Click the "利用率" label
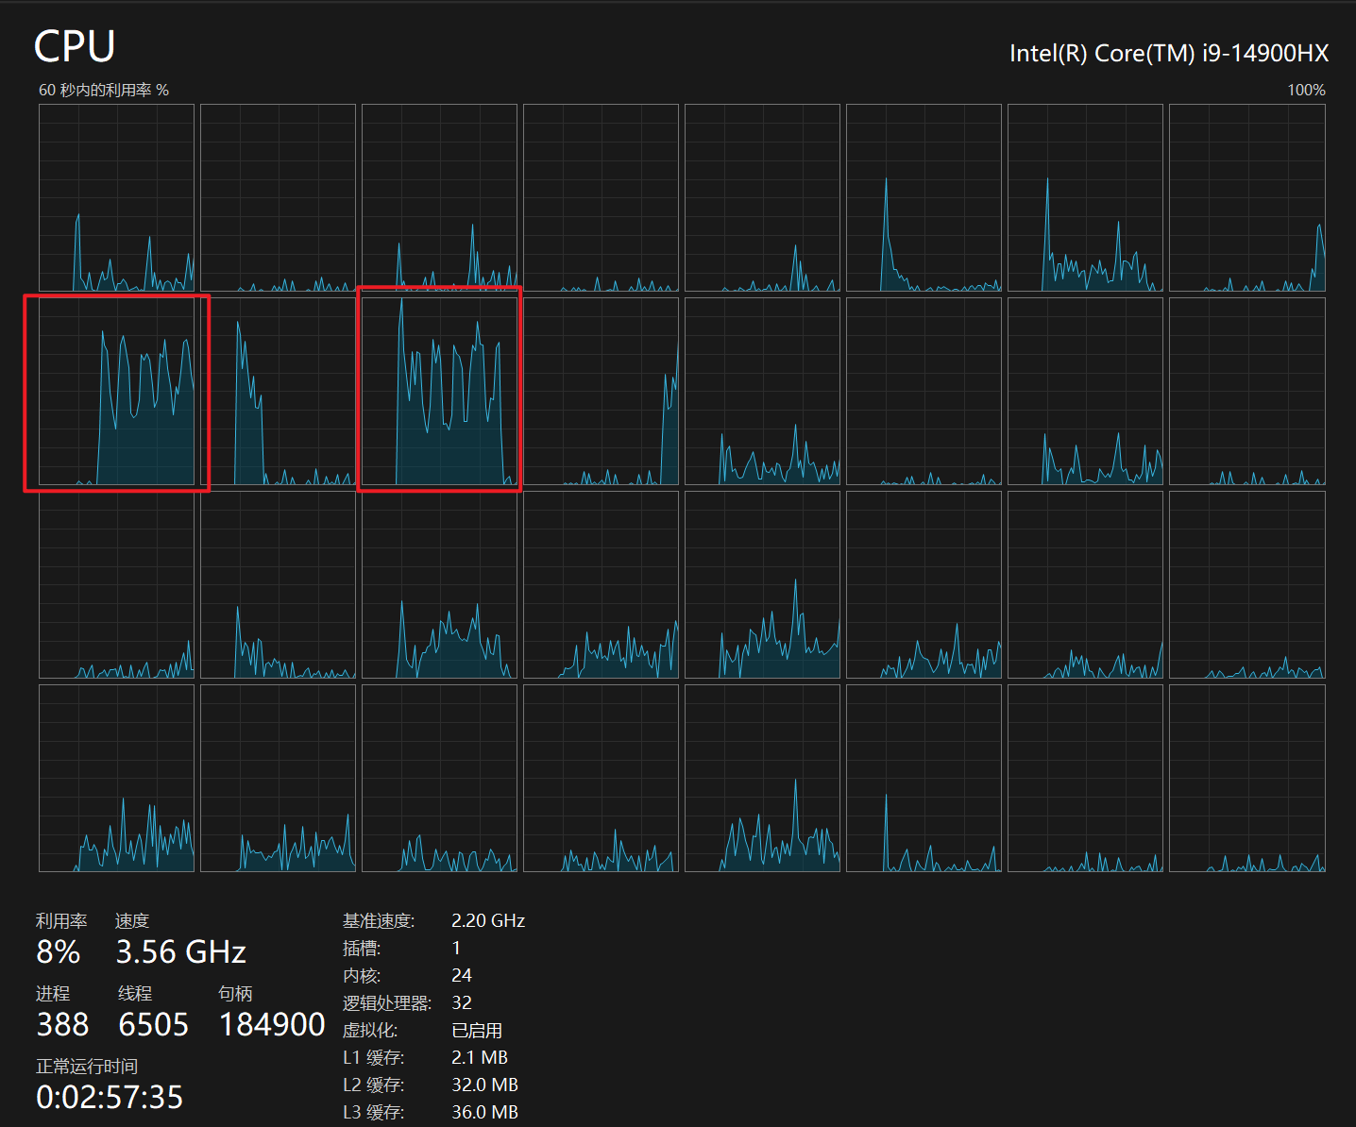This screenshot has width=1356, height=1127. coord(61,920)
